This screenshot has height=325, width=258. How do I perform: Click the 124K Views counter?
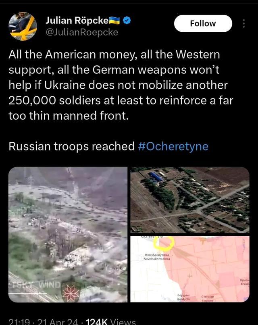click(x=111, y=321)
